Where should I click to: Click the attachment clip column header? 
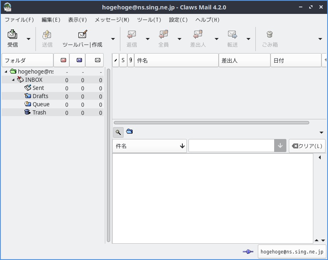point(131,61)
